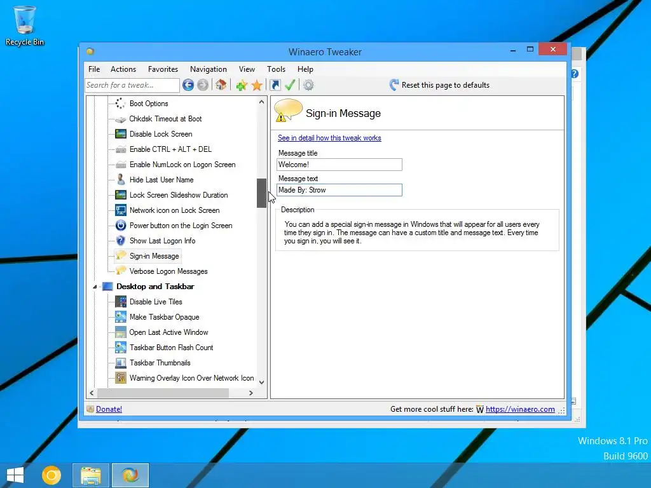The image size is (651, 488).
Task: Click the Search for a tweak field
Action: [x=132, y=85]
